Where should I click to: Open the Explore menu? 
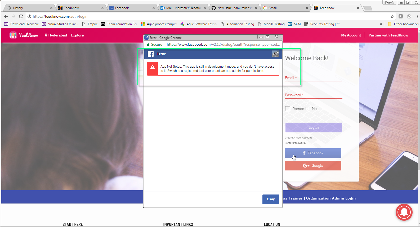coord(77,35)
